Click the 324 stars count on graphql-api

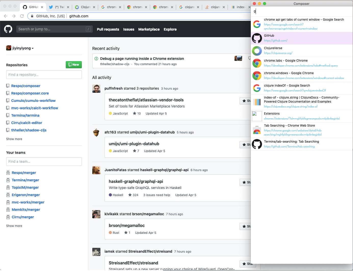pyautogui.click(x=133, y=195)
